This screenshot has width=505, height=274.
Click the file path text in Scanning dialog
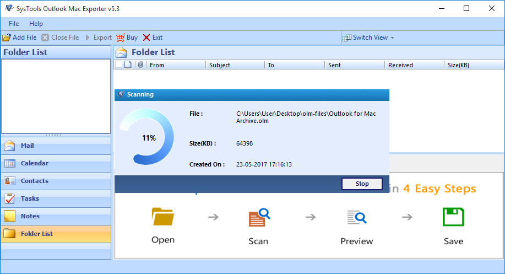coord(306,117)
